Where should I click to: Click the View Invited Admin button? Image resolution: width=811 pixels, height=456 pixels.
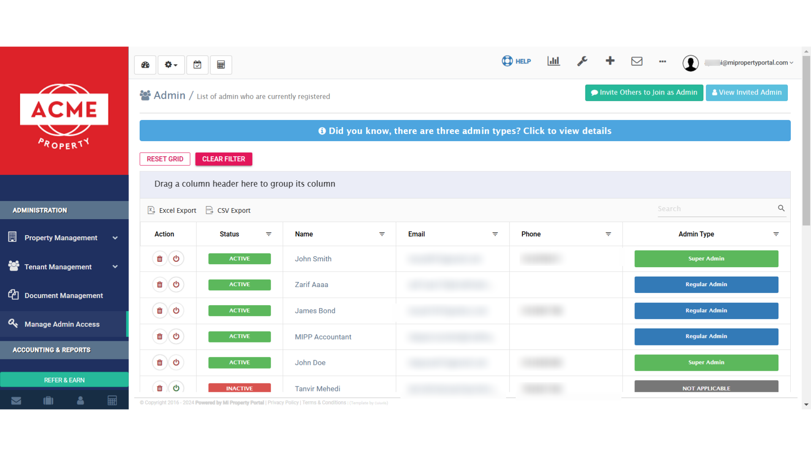point(747,92)
